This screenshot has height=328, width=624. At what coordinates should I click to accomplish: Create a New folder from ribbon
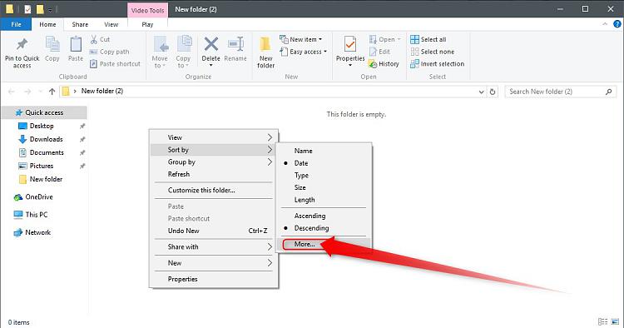pos(266,52)
